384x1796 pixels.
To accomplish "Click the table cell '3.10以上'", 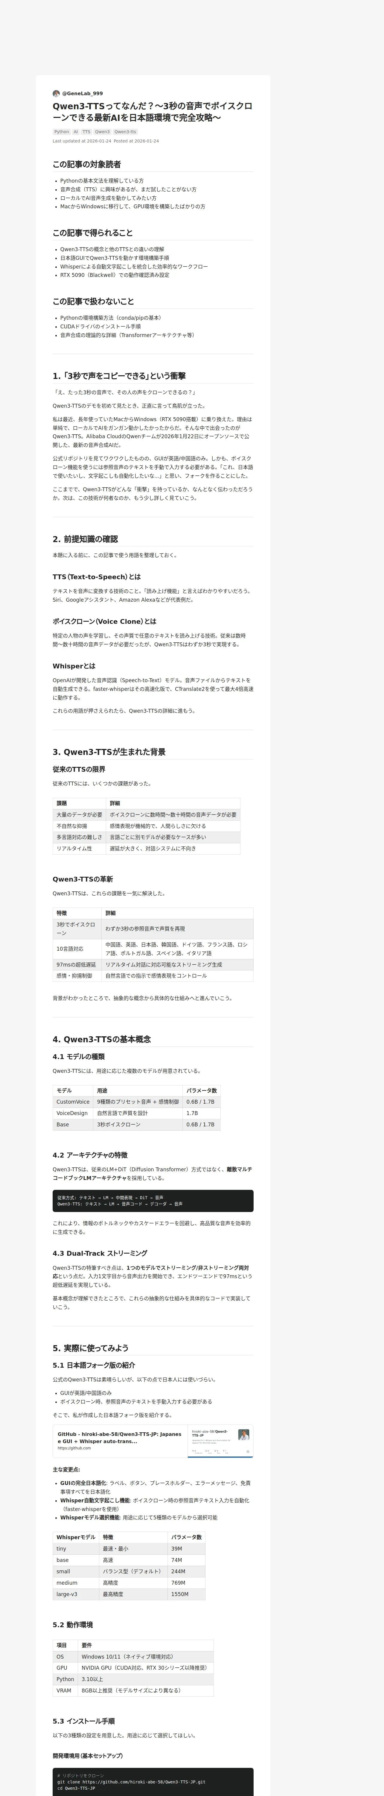I will [146, 1679].
